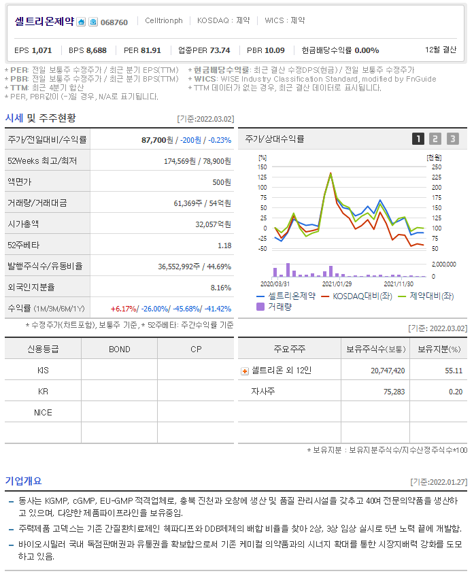
Task: Click the purple 거래량 legend swatch
Action: 260,307
